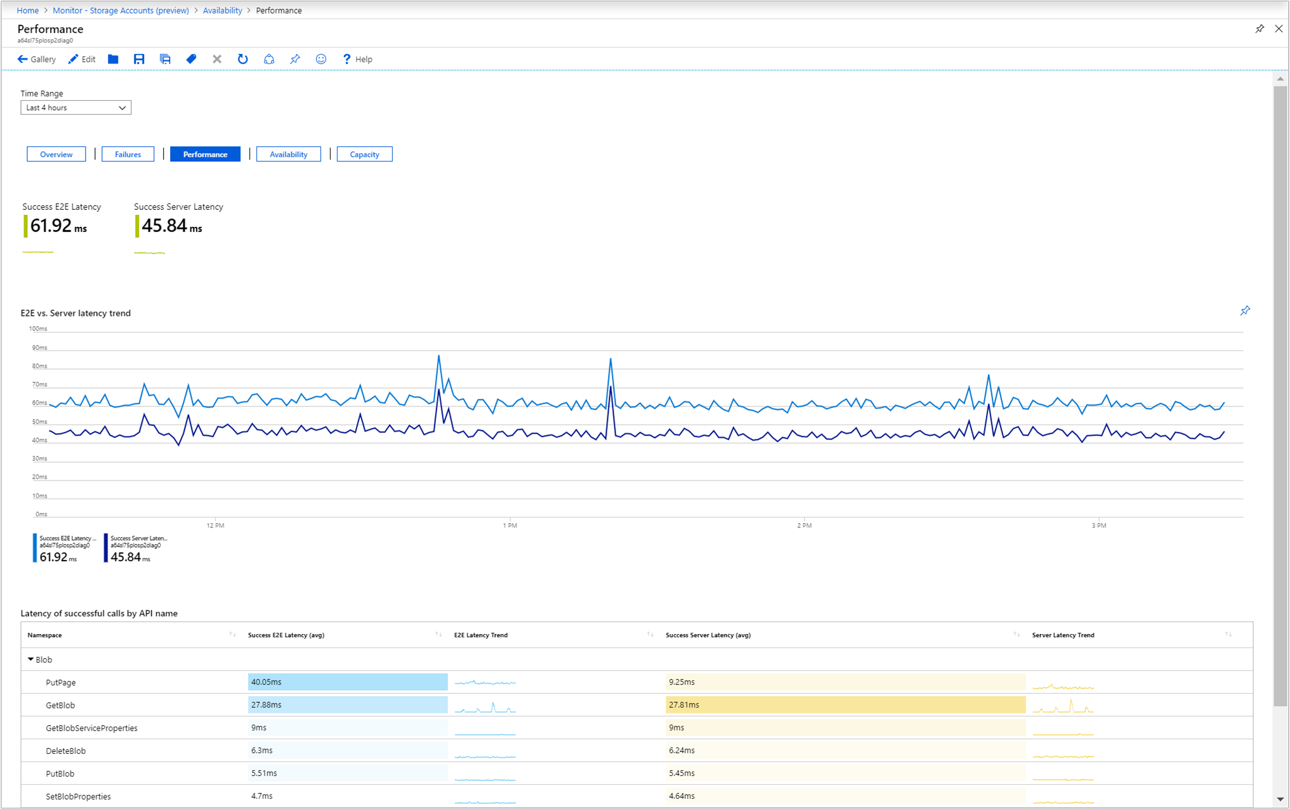Image resolution: width=1290 pixels, height=809 pixels.
Task: Click the Overview button
Action: coord(55,154)
